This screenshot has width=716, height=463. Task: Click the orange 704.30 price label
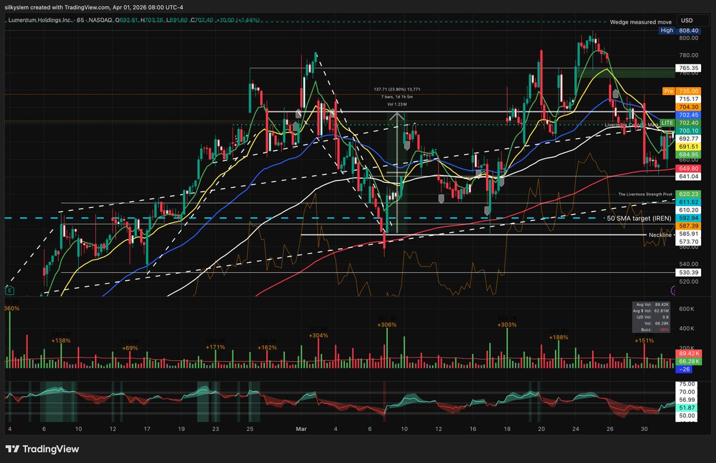click(688, 106)
